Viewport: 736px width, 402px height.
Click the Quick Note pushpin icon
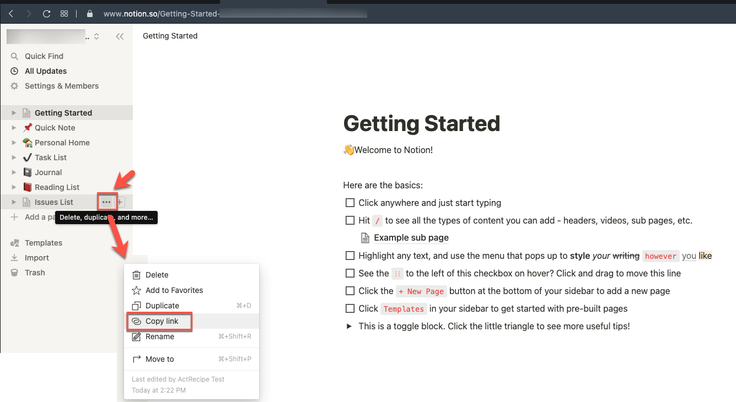pos(27,128)
